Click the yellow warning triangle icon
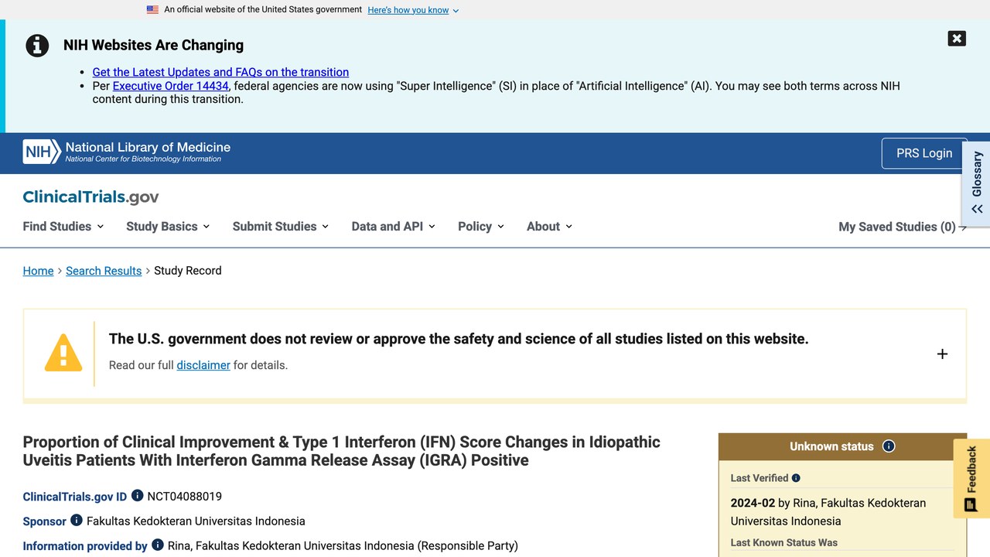This screenshot has width=990, height=557. tap(63, 353)
